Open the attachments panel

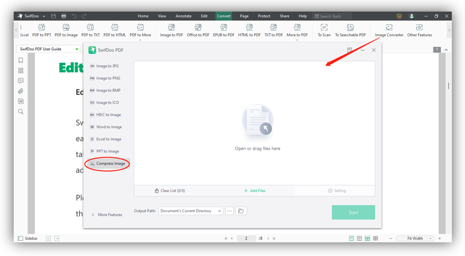pyautogui.click(x=21, y=91)
